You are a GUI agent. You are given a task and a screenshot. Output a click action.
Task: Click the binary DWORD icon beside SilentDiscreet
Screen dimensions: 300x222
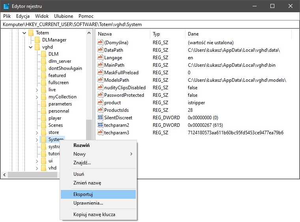(x=100, y=118)
